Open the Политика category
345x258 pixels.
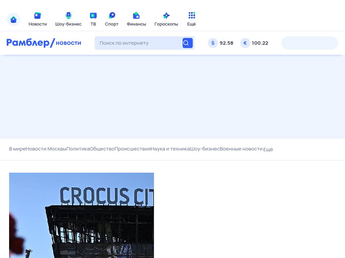tap(78, 149)
